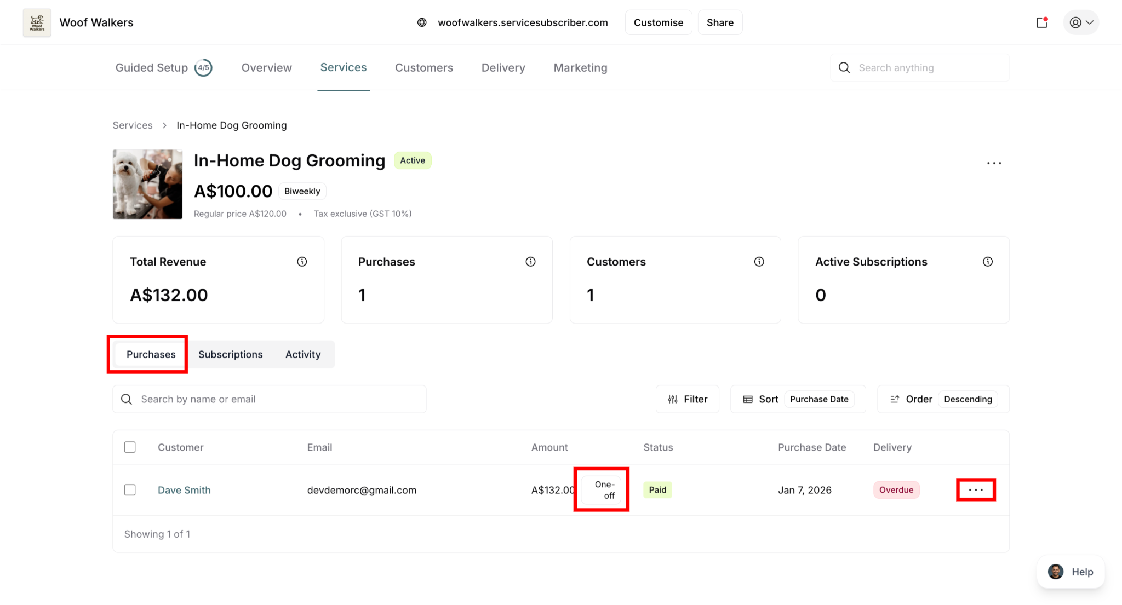Click the globe icon beside site URL

(422, 22)
